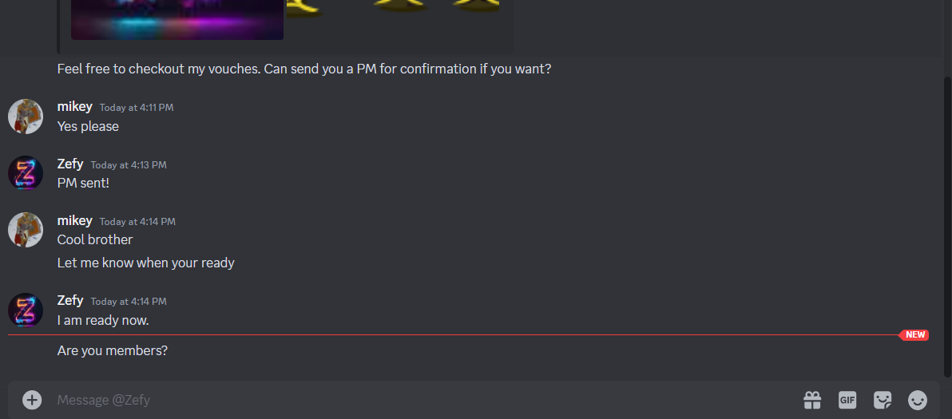The width and height of the screenshot is (952, 419).
Task: Click username Zefy above I am ready now
Action: tap(70, 301)
